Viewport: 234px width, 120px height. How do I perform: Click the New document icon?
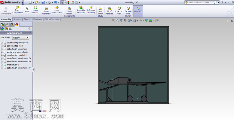click(30, 2)
